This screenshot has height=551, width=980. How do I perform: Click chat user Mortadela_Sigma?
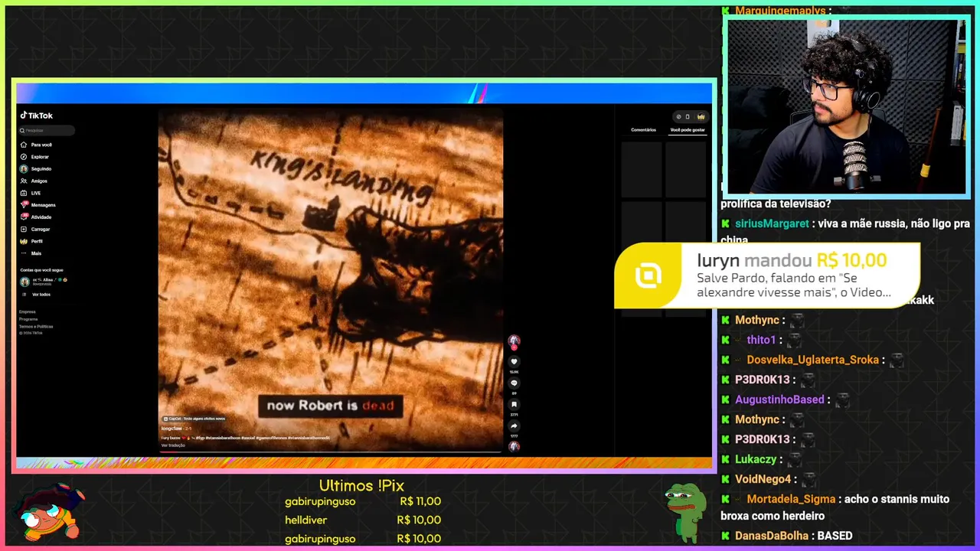tap(792, 499)
